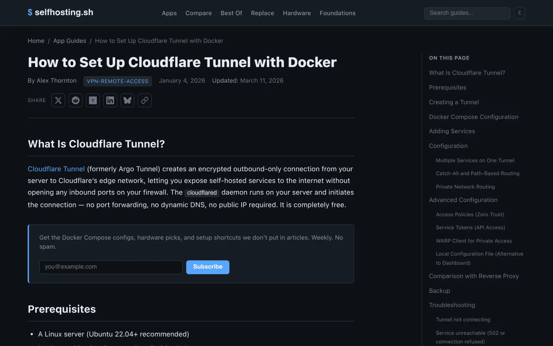The width and height of the screenshot is (553, 346).
Task: Jump to Backup section link
Action: pos(439,291)
